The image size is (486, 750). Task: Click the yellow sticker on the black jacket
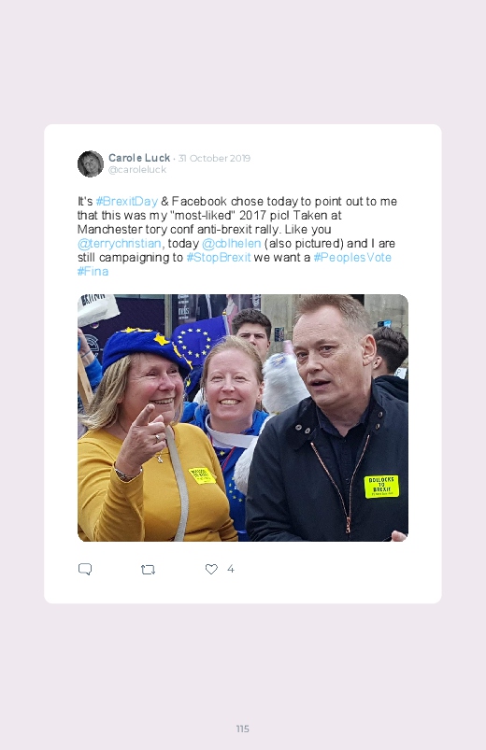(381, 487)
